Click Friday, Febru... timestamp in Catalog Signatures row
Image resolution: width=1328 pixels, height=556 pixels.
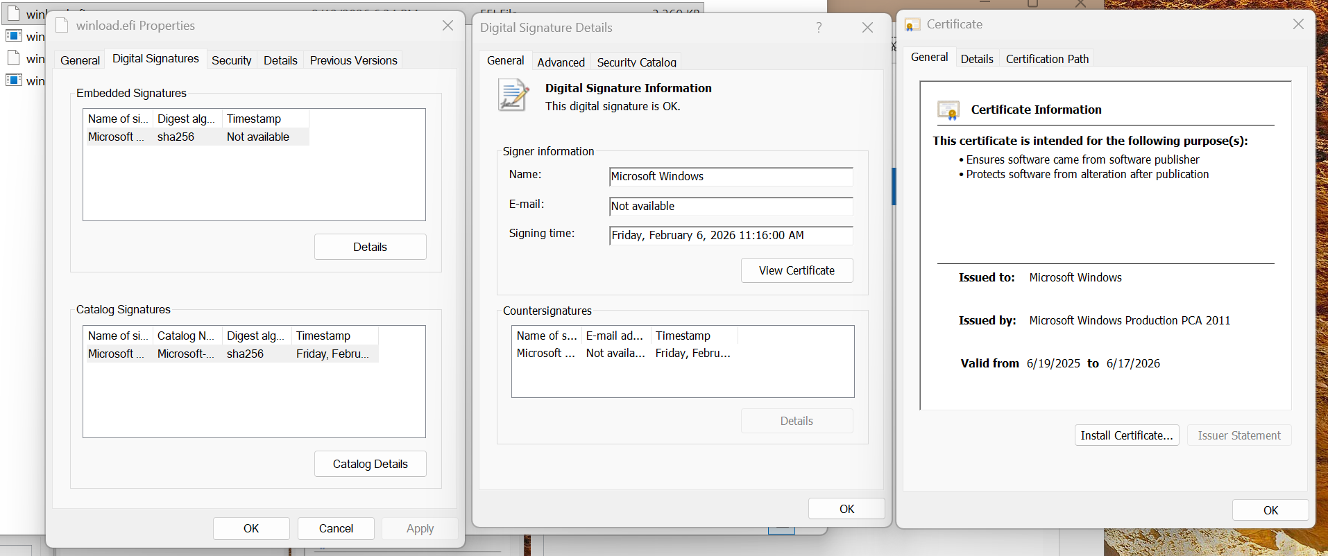[333, 354]
